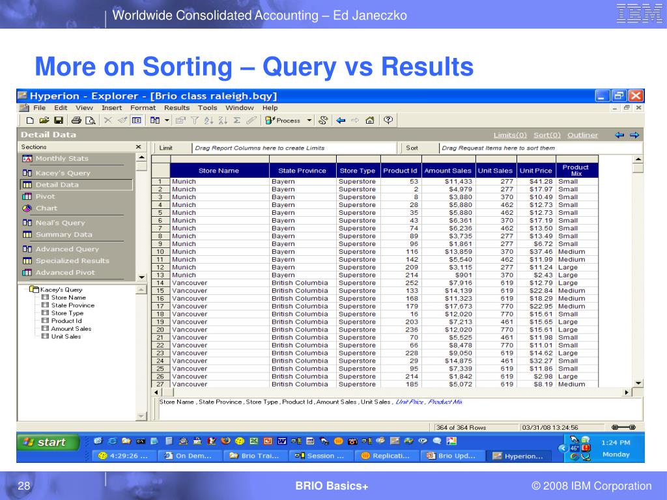Open the Results menu
Image resolution: width=667 pixels, height=500 pixels.
177,108
